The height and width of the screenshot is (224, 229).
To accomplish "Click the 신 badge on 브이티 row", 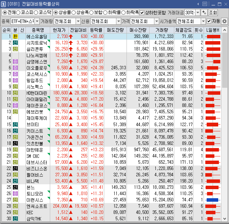I will click(15, 124).
